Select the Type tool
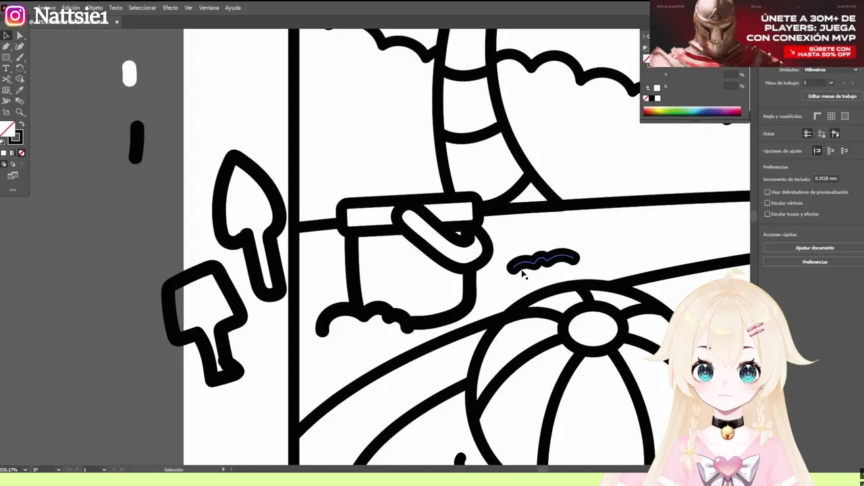This screenshot has width=864, height=486. [5, 68]
